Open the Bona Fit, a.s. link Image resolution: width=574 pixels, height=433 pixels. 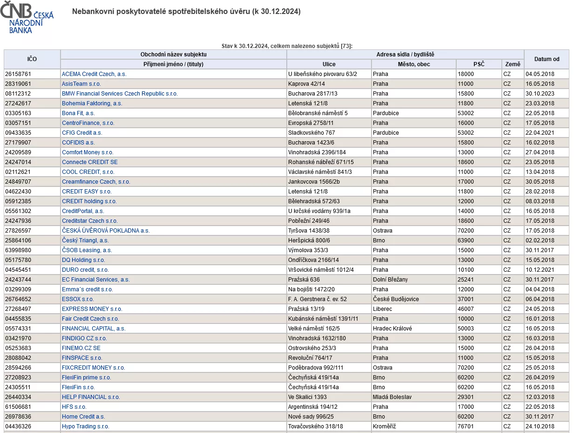tap(78, 113)
